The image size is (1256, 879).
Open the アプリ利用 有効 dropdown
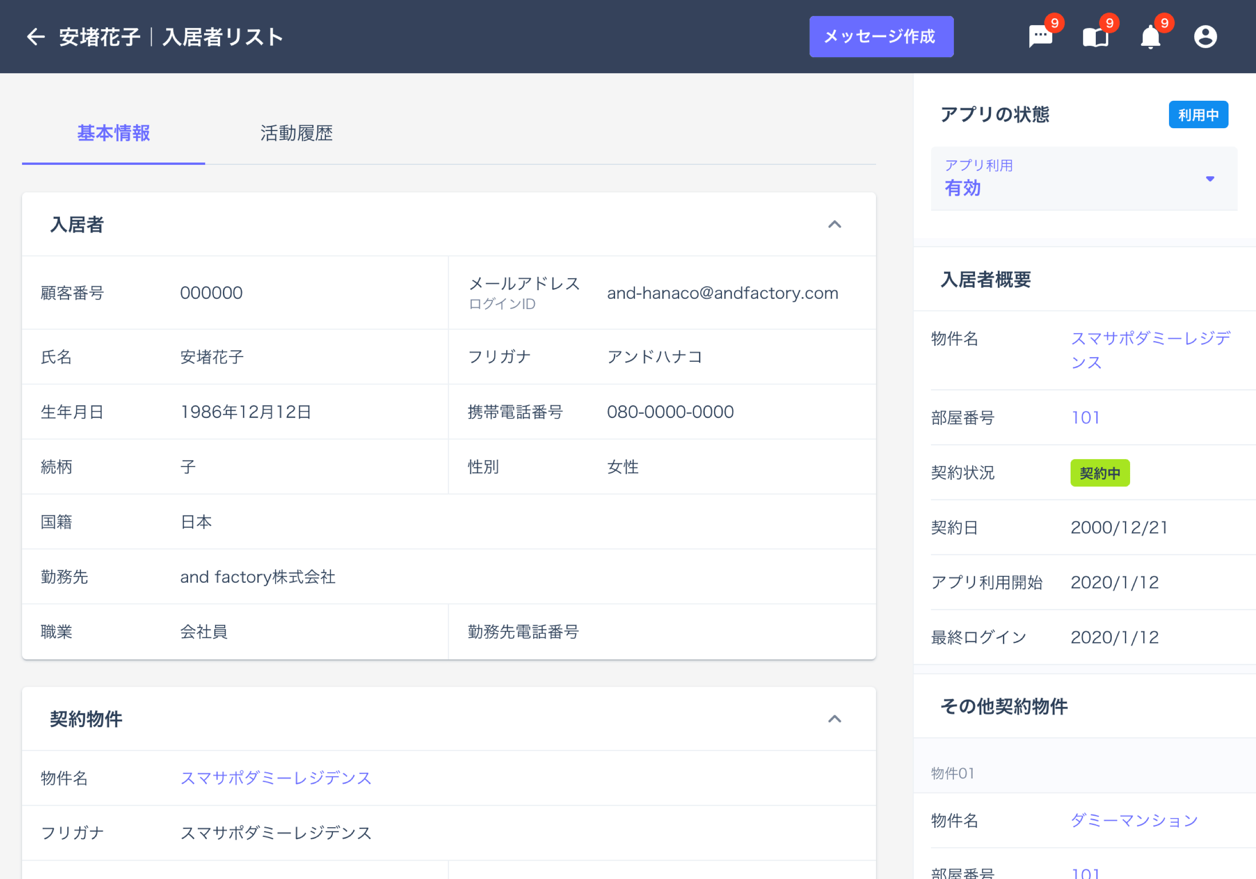1083,178
